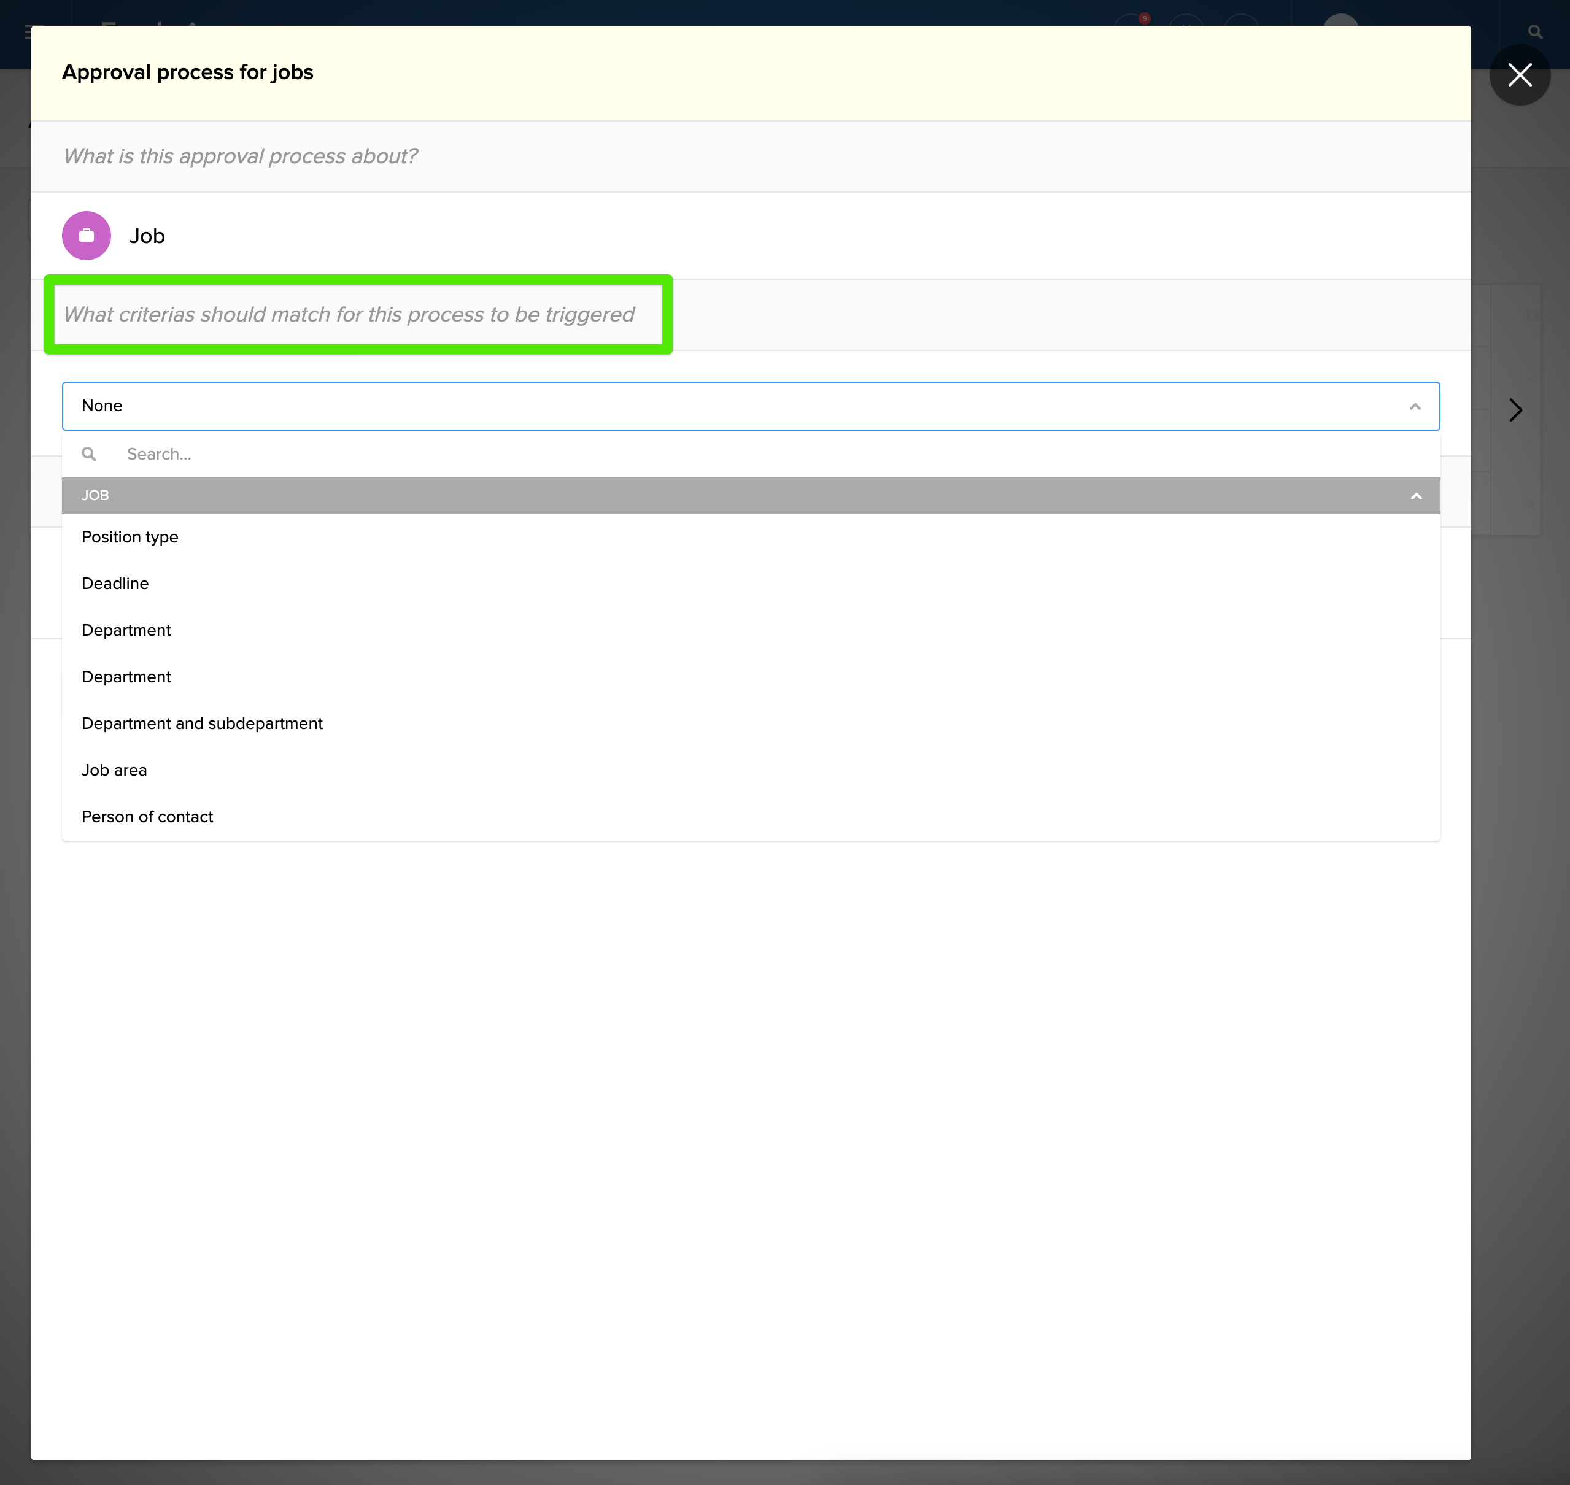The height and width of the screenshot is (1485, 1570).
Task: Choose Department and subdepartment option
Action: tap(202, 723)
